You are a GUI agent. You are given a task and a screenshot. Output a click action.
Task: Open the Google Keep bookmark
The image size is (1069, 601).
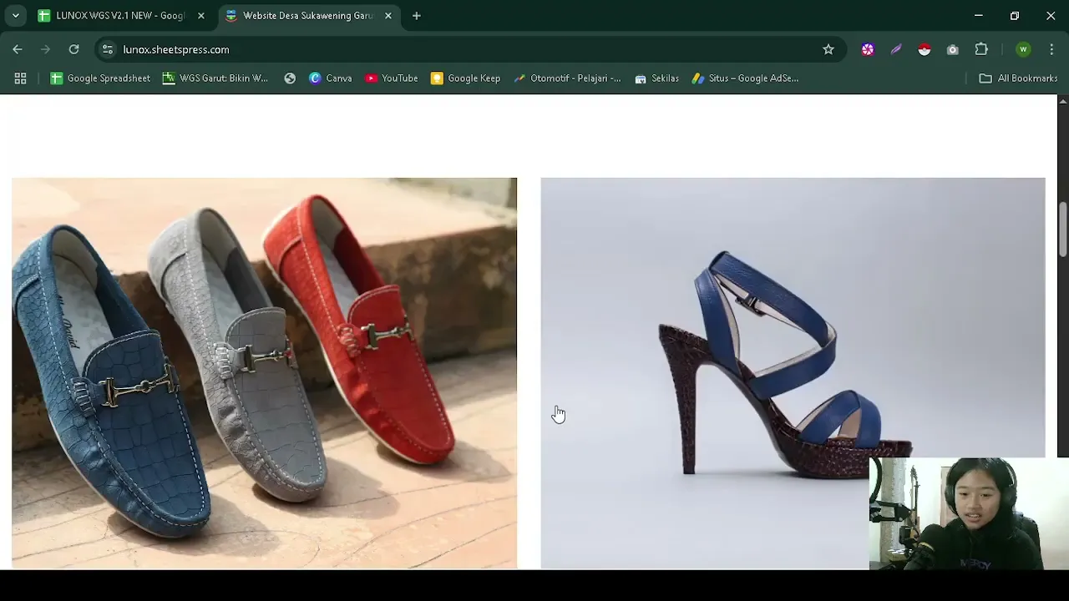465,78
